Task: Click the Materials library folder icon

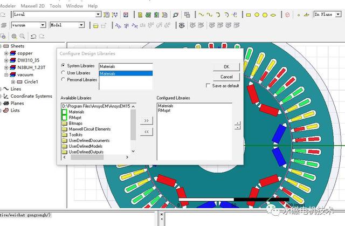Action: 65,112
